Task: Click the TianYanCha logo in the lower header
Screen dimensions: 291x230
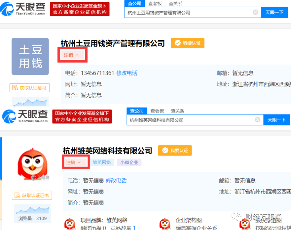Action: click(25, 116)
